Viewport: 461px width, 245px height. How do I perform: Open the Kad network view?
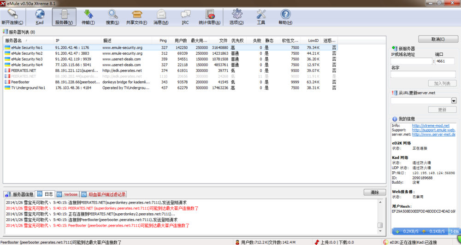40,17
